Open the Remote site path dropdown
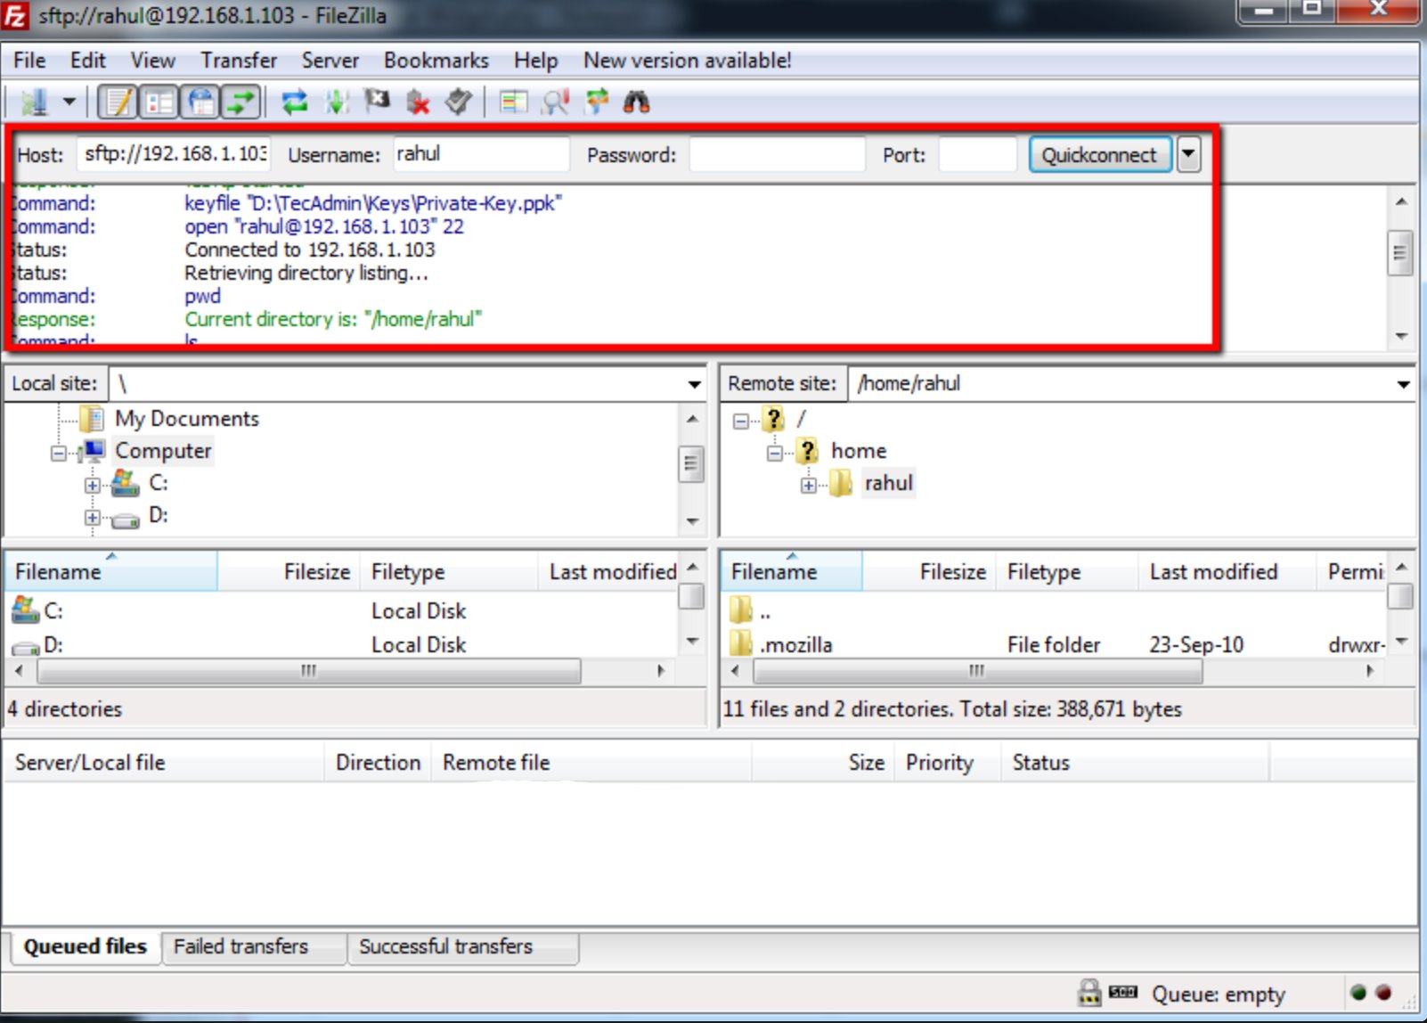Image resolution: width=1427 pixels, height=1023 pixels. [1403, 384]
